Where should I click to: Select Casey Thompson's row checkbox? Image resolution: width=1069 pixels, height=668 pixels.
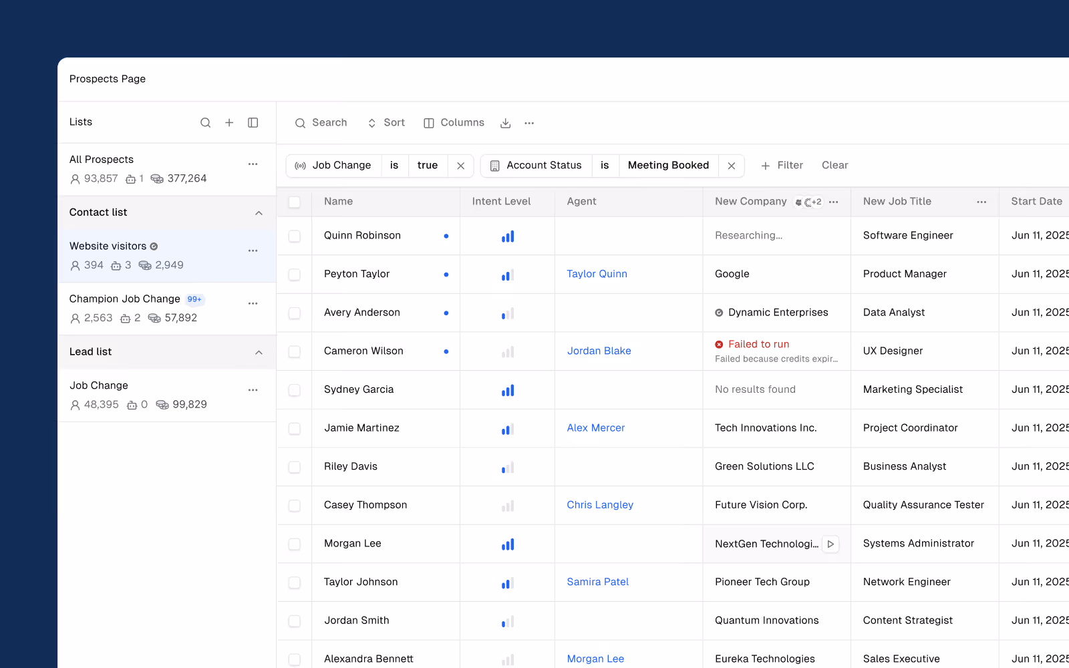click(295, 506)
